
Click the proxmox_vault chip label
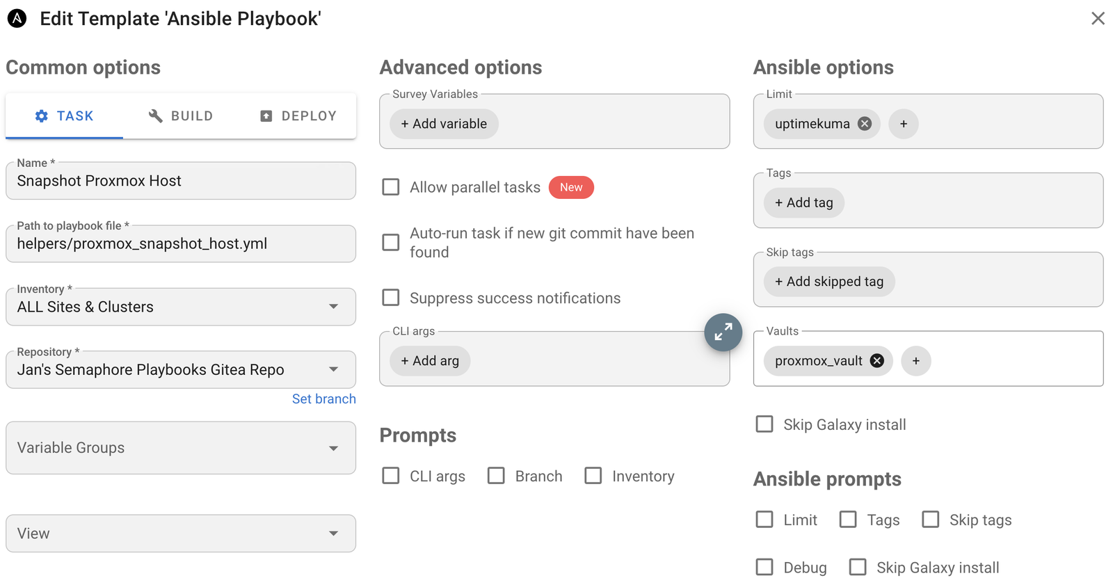point(819,361)
